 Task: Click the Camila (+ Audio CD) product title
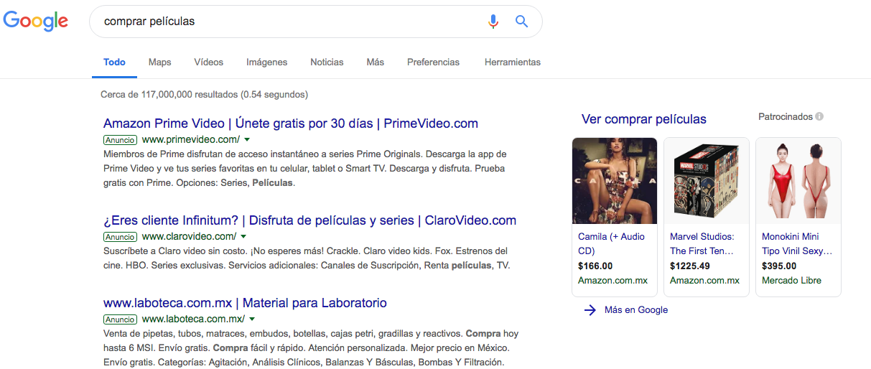pos(612,244)
